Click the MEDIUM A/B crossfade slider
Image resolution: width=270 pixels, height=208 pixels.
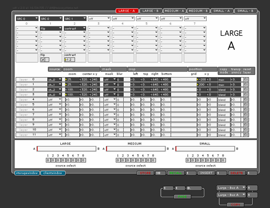point(136,149)
